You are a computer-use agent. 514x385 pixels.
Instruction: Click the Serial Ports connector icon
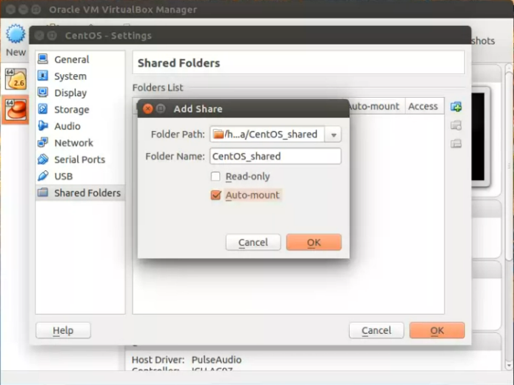click(43, 159)
